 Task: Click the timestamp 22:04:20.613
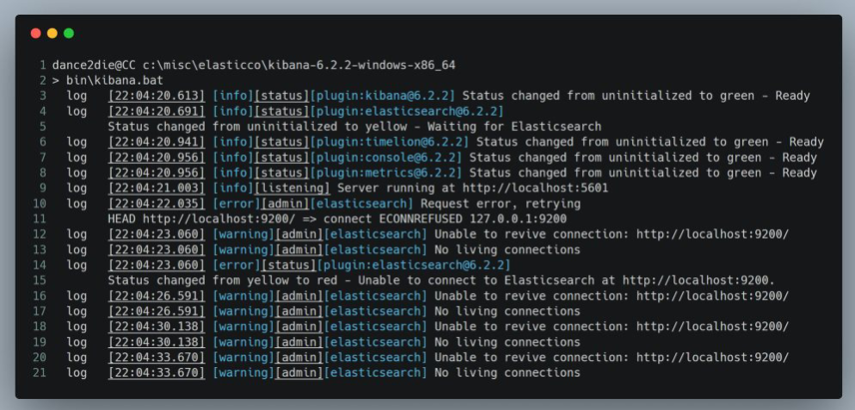click(157, 96)
